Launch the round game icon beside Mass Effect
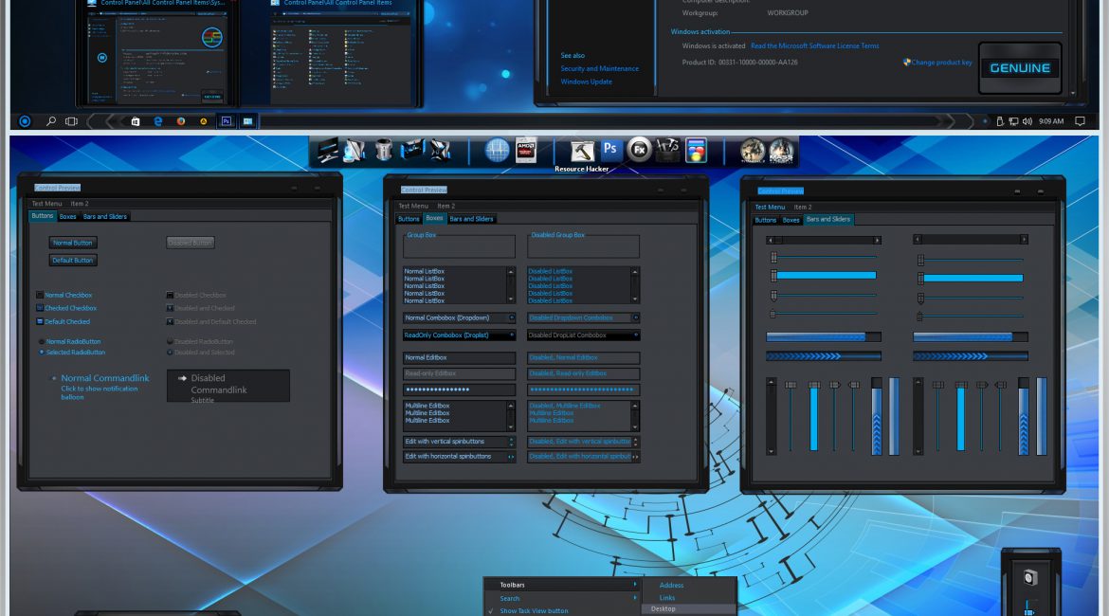Screen dimensions: 1109x616 [x=753, y=151]
